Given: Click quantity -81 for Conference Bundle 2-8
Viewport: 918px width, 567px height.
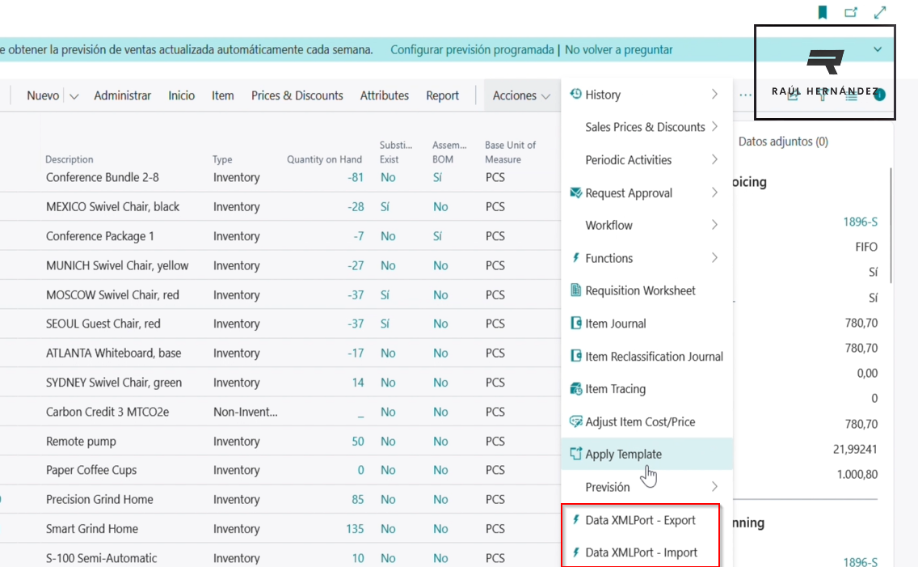Looking at the screenshot, I should pyautogui.click(x=356, y=177).
